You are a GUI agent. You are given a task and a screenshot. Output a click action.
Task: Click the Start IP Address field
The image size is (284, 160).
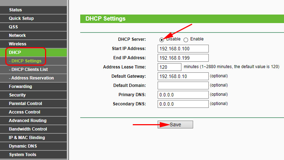(x=183, y=49)
